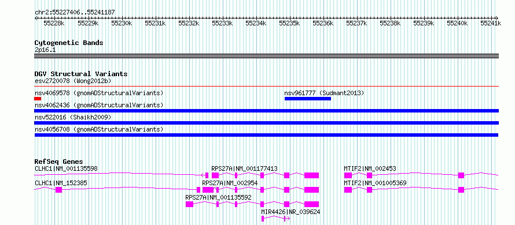Screen dimensions: 515x225
Task: Select the CLHC1|NM_001135598 transcript label
Action: click(66, 168)
